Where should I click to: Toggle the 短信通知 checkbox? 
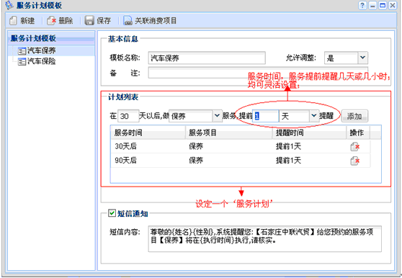click(x=112, y=213)
